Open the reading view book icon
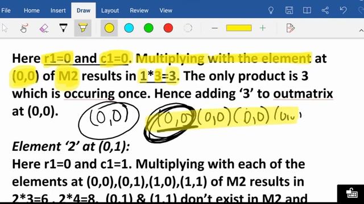Image resolution: width=364 pixels, height=204 pixels. pyautogui.click(x=307, y=10)
